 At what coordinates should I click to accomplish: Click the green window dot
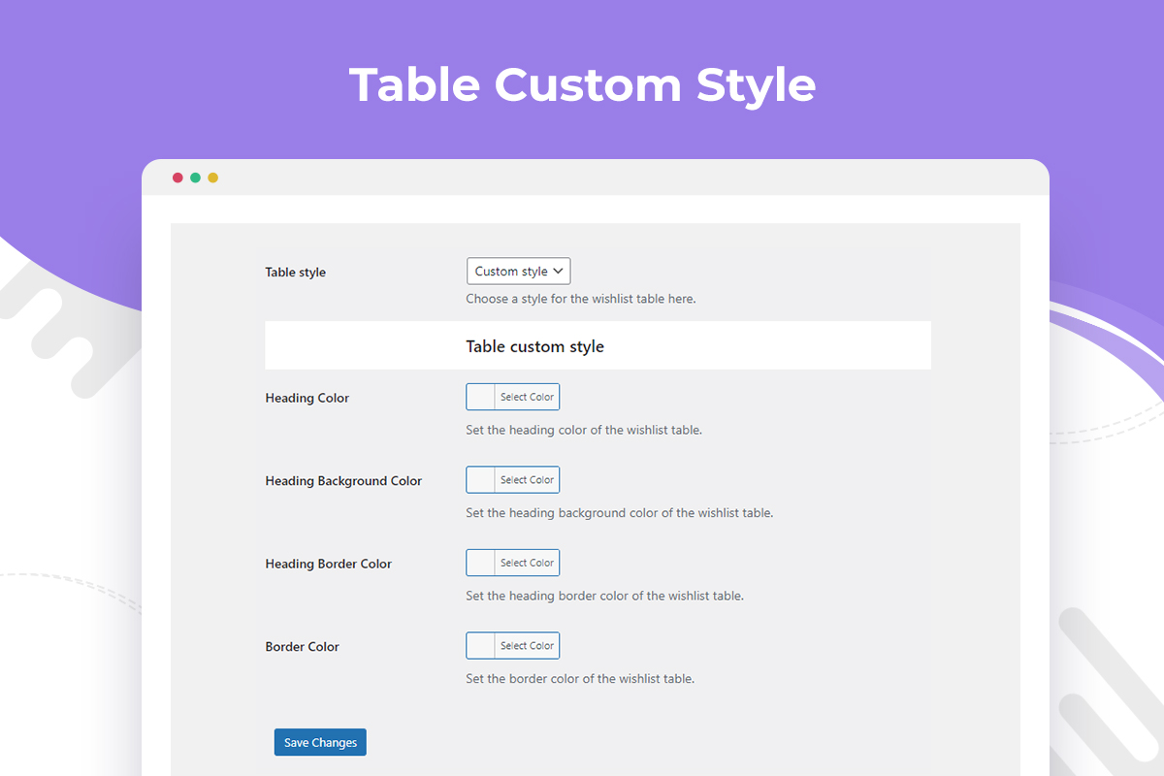(195, 178)
